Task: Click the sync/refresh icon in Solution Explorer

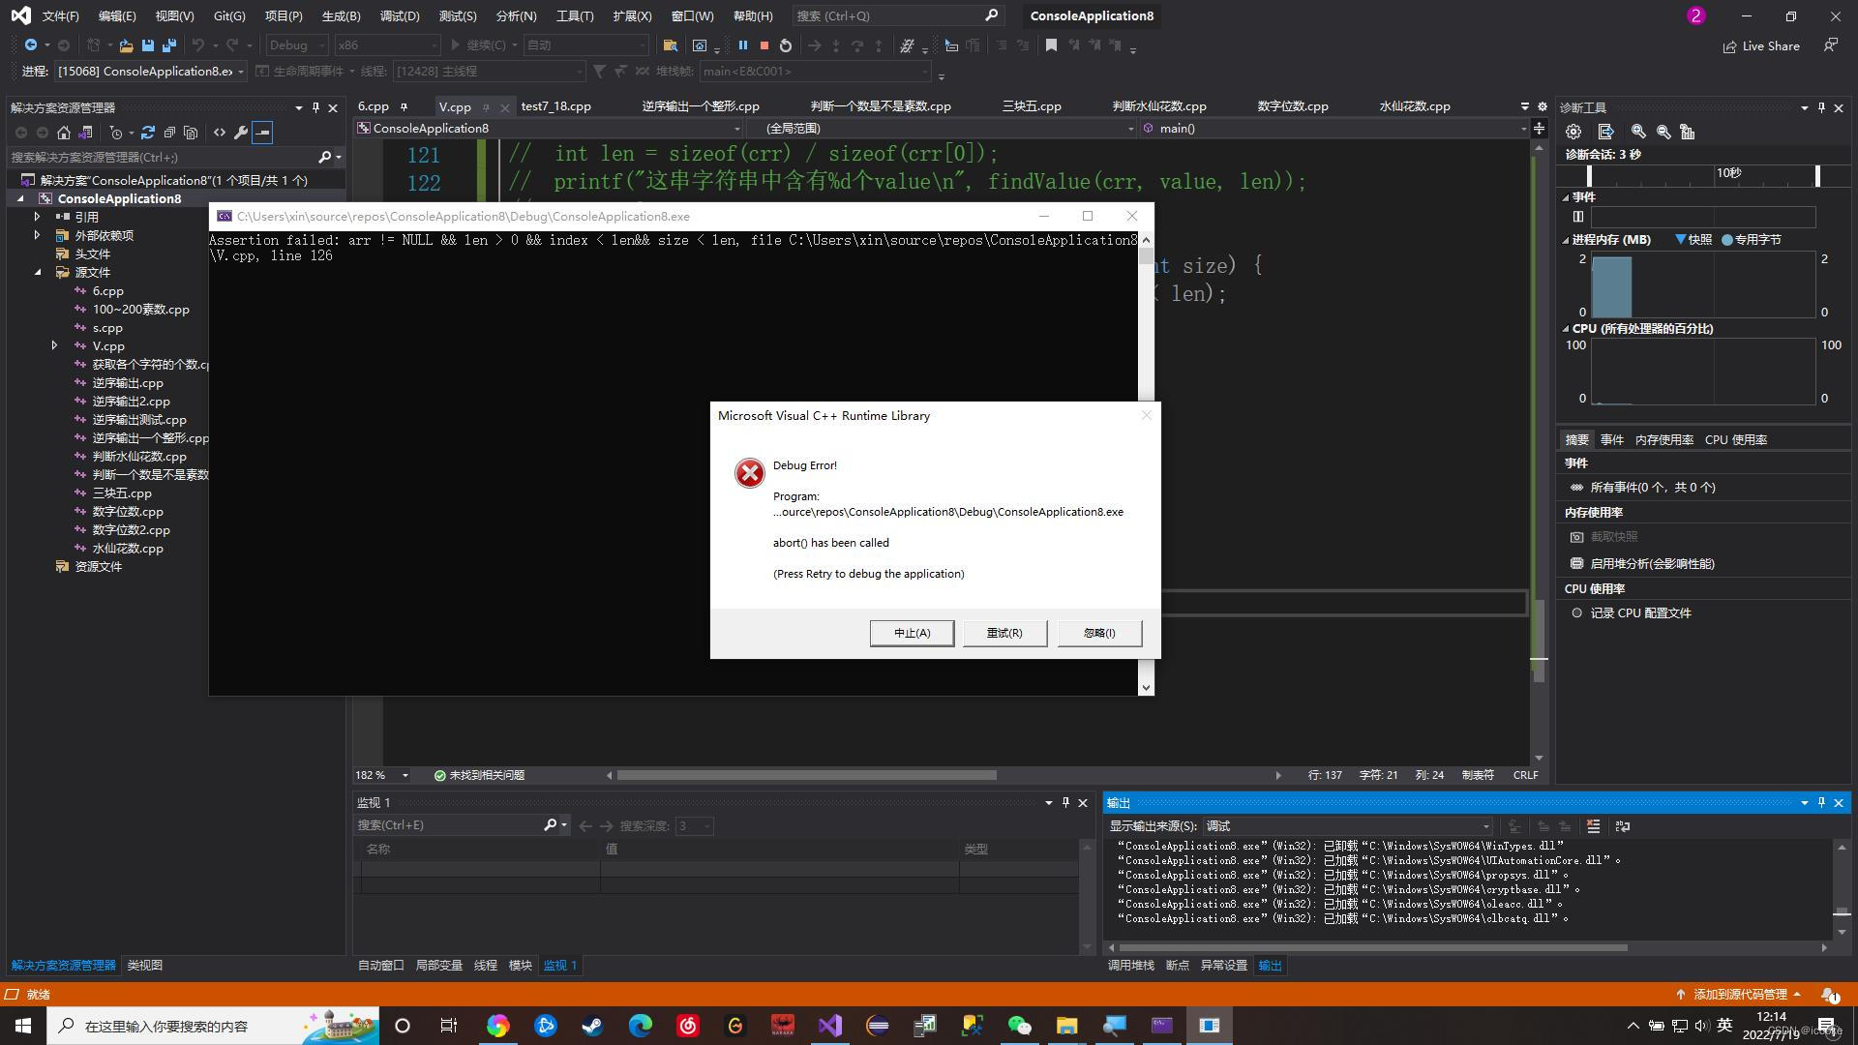Action: tap(148, 133)
